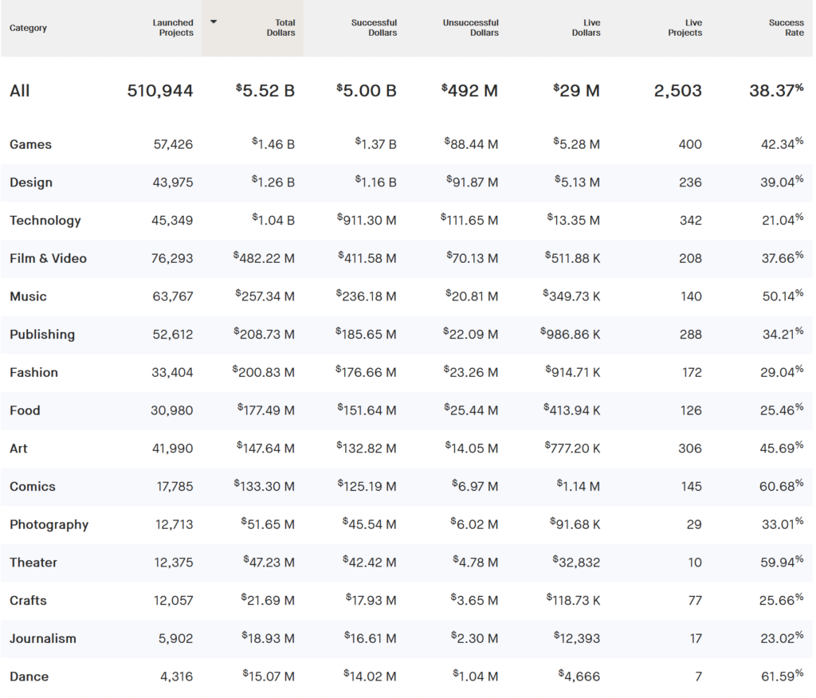Click Journalism successful dollars $16.61 M
Viewport: 816px width, 698px height.
[371, 639]
